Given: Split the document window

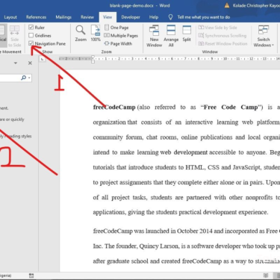Looking at the screenshot, I should pyautogui.click(x=187, y=34).
